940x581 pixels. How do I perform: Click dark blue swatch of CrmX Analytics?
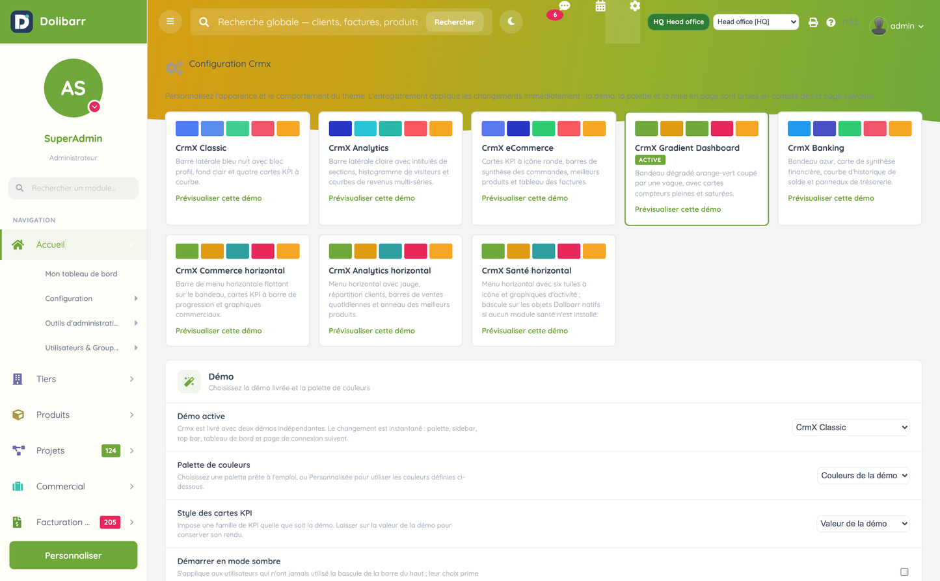click(x=340, y=129)
